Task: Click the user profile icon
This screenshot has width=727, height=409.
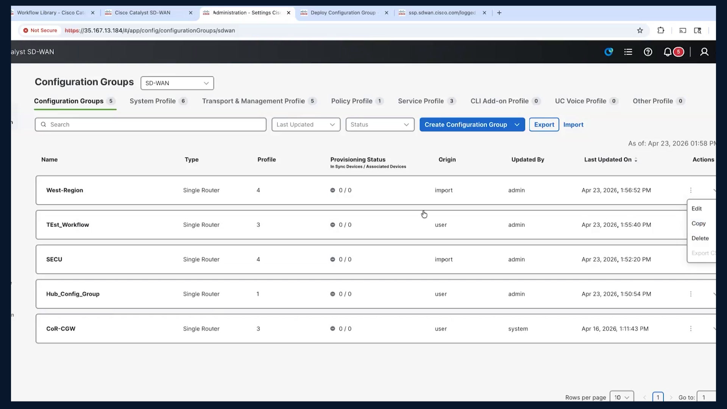Action: [704, 52]
